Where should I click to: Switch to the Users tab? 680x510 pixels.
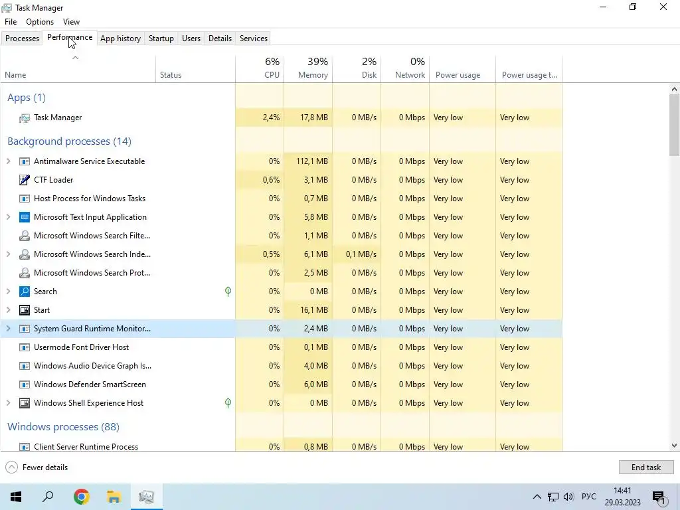(x=191, y=38)
